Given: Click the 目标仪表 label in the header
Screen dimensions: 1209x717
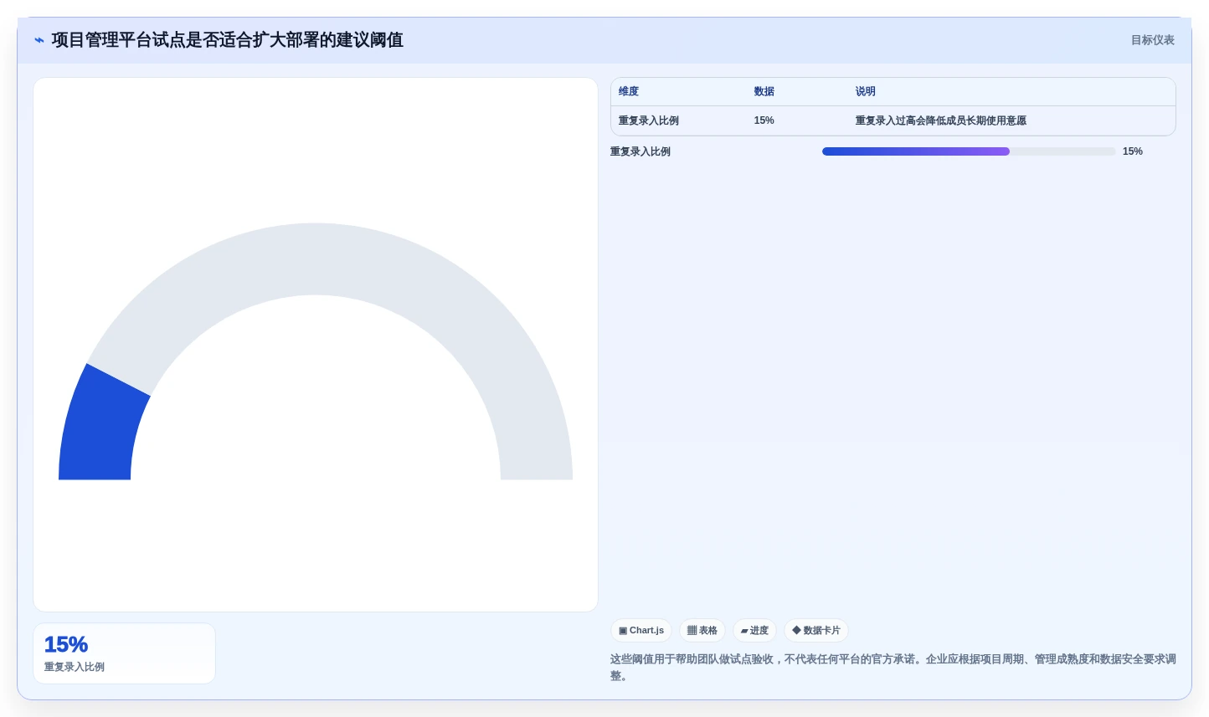Looking at the screenshot, I should pos(1152,40).
